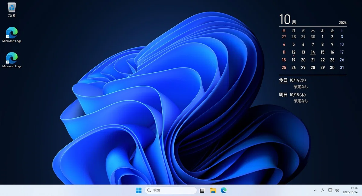Select October 4 in the calendar
Viewport: 362px width, 196px height.
pos(284,44)
